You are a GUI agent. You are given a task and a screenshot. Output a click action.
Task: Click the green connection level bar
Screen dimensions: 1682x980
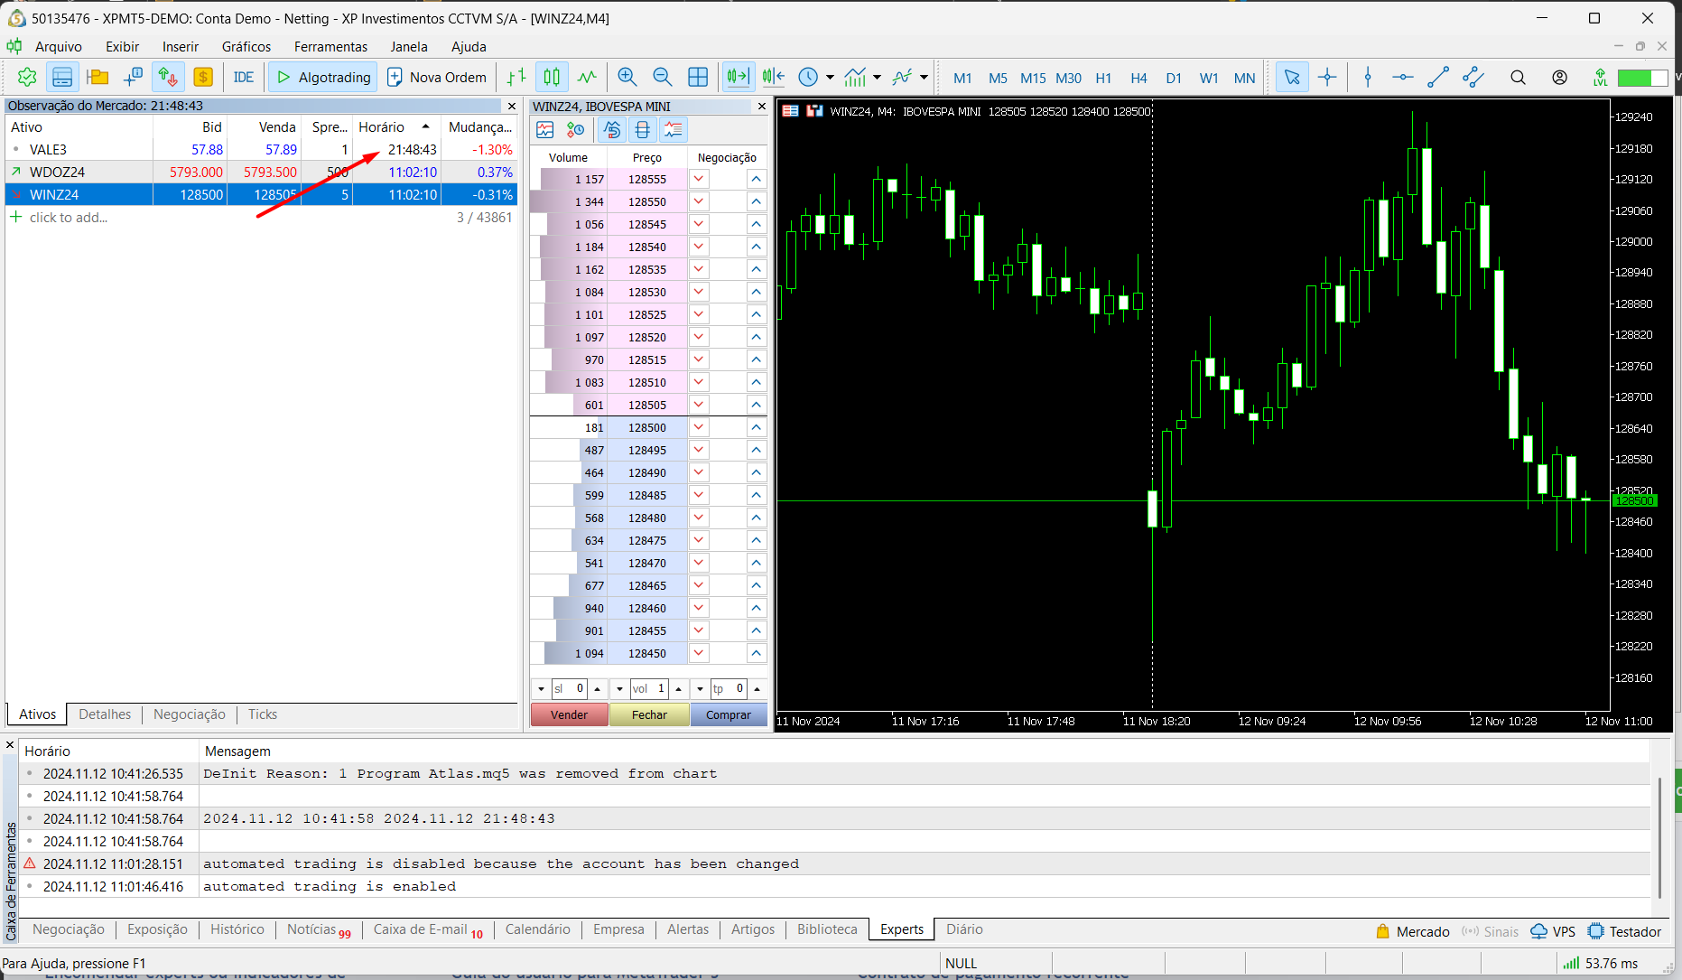click(x=1642, y=79)
